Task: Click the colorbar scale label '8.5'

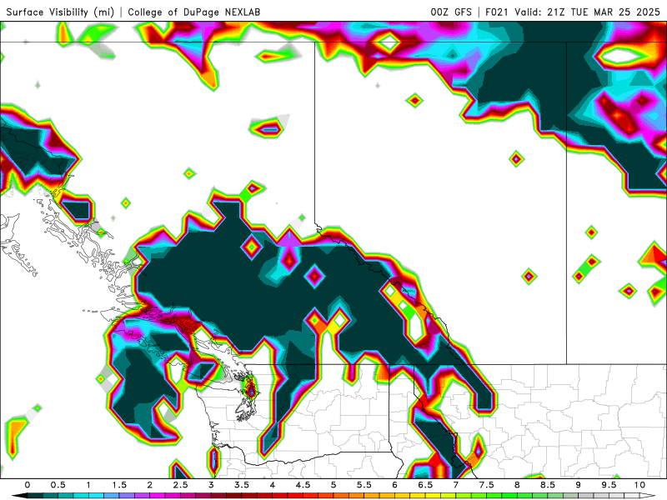Action: pos(548,485)
